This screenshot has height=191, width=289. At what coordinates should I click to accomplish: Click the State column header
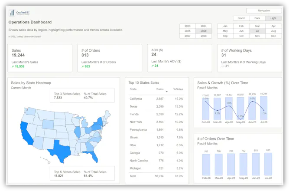point(133,89)
